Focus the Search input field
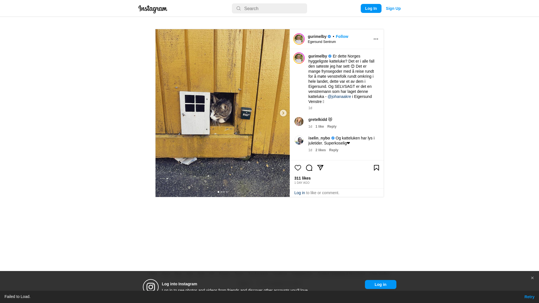Screen dimensions: 539x303 coord(269,8)
